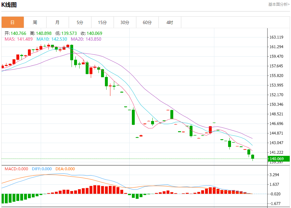Click the 143.047 price axis label
Viewport: 291px width, 208px height.
point(276,143)
